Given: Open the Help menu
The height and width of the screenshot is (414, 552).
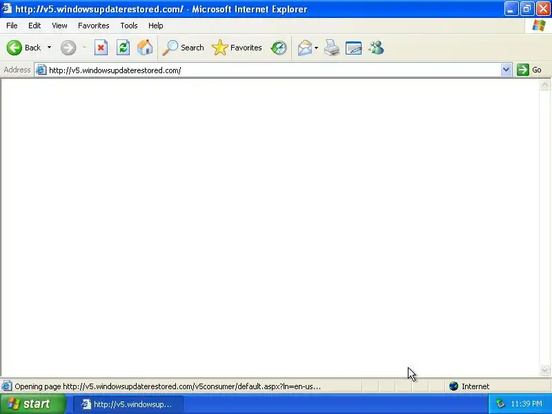Looking at the screenshot, I should [x=156, y=26].
